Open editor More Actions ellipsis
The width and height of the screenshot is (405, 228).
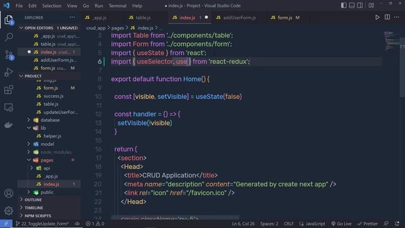(x=397, y=17)
